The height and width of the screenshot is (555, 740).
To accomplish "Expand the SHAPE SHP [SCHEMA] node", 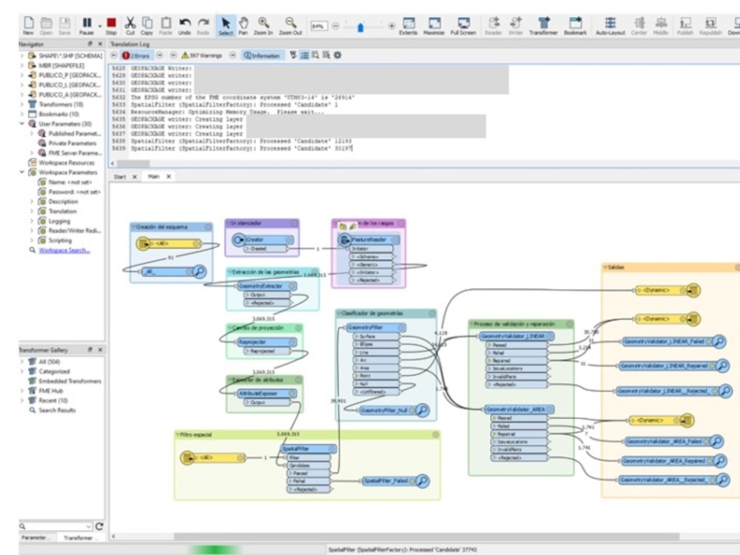I will (21, 55).
